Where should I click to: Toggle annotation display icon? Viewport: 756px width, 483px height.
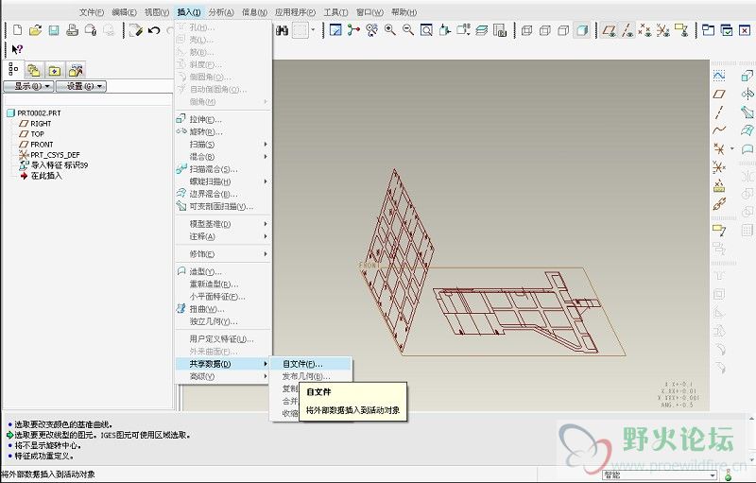click(x=681, y=31)
